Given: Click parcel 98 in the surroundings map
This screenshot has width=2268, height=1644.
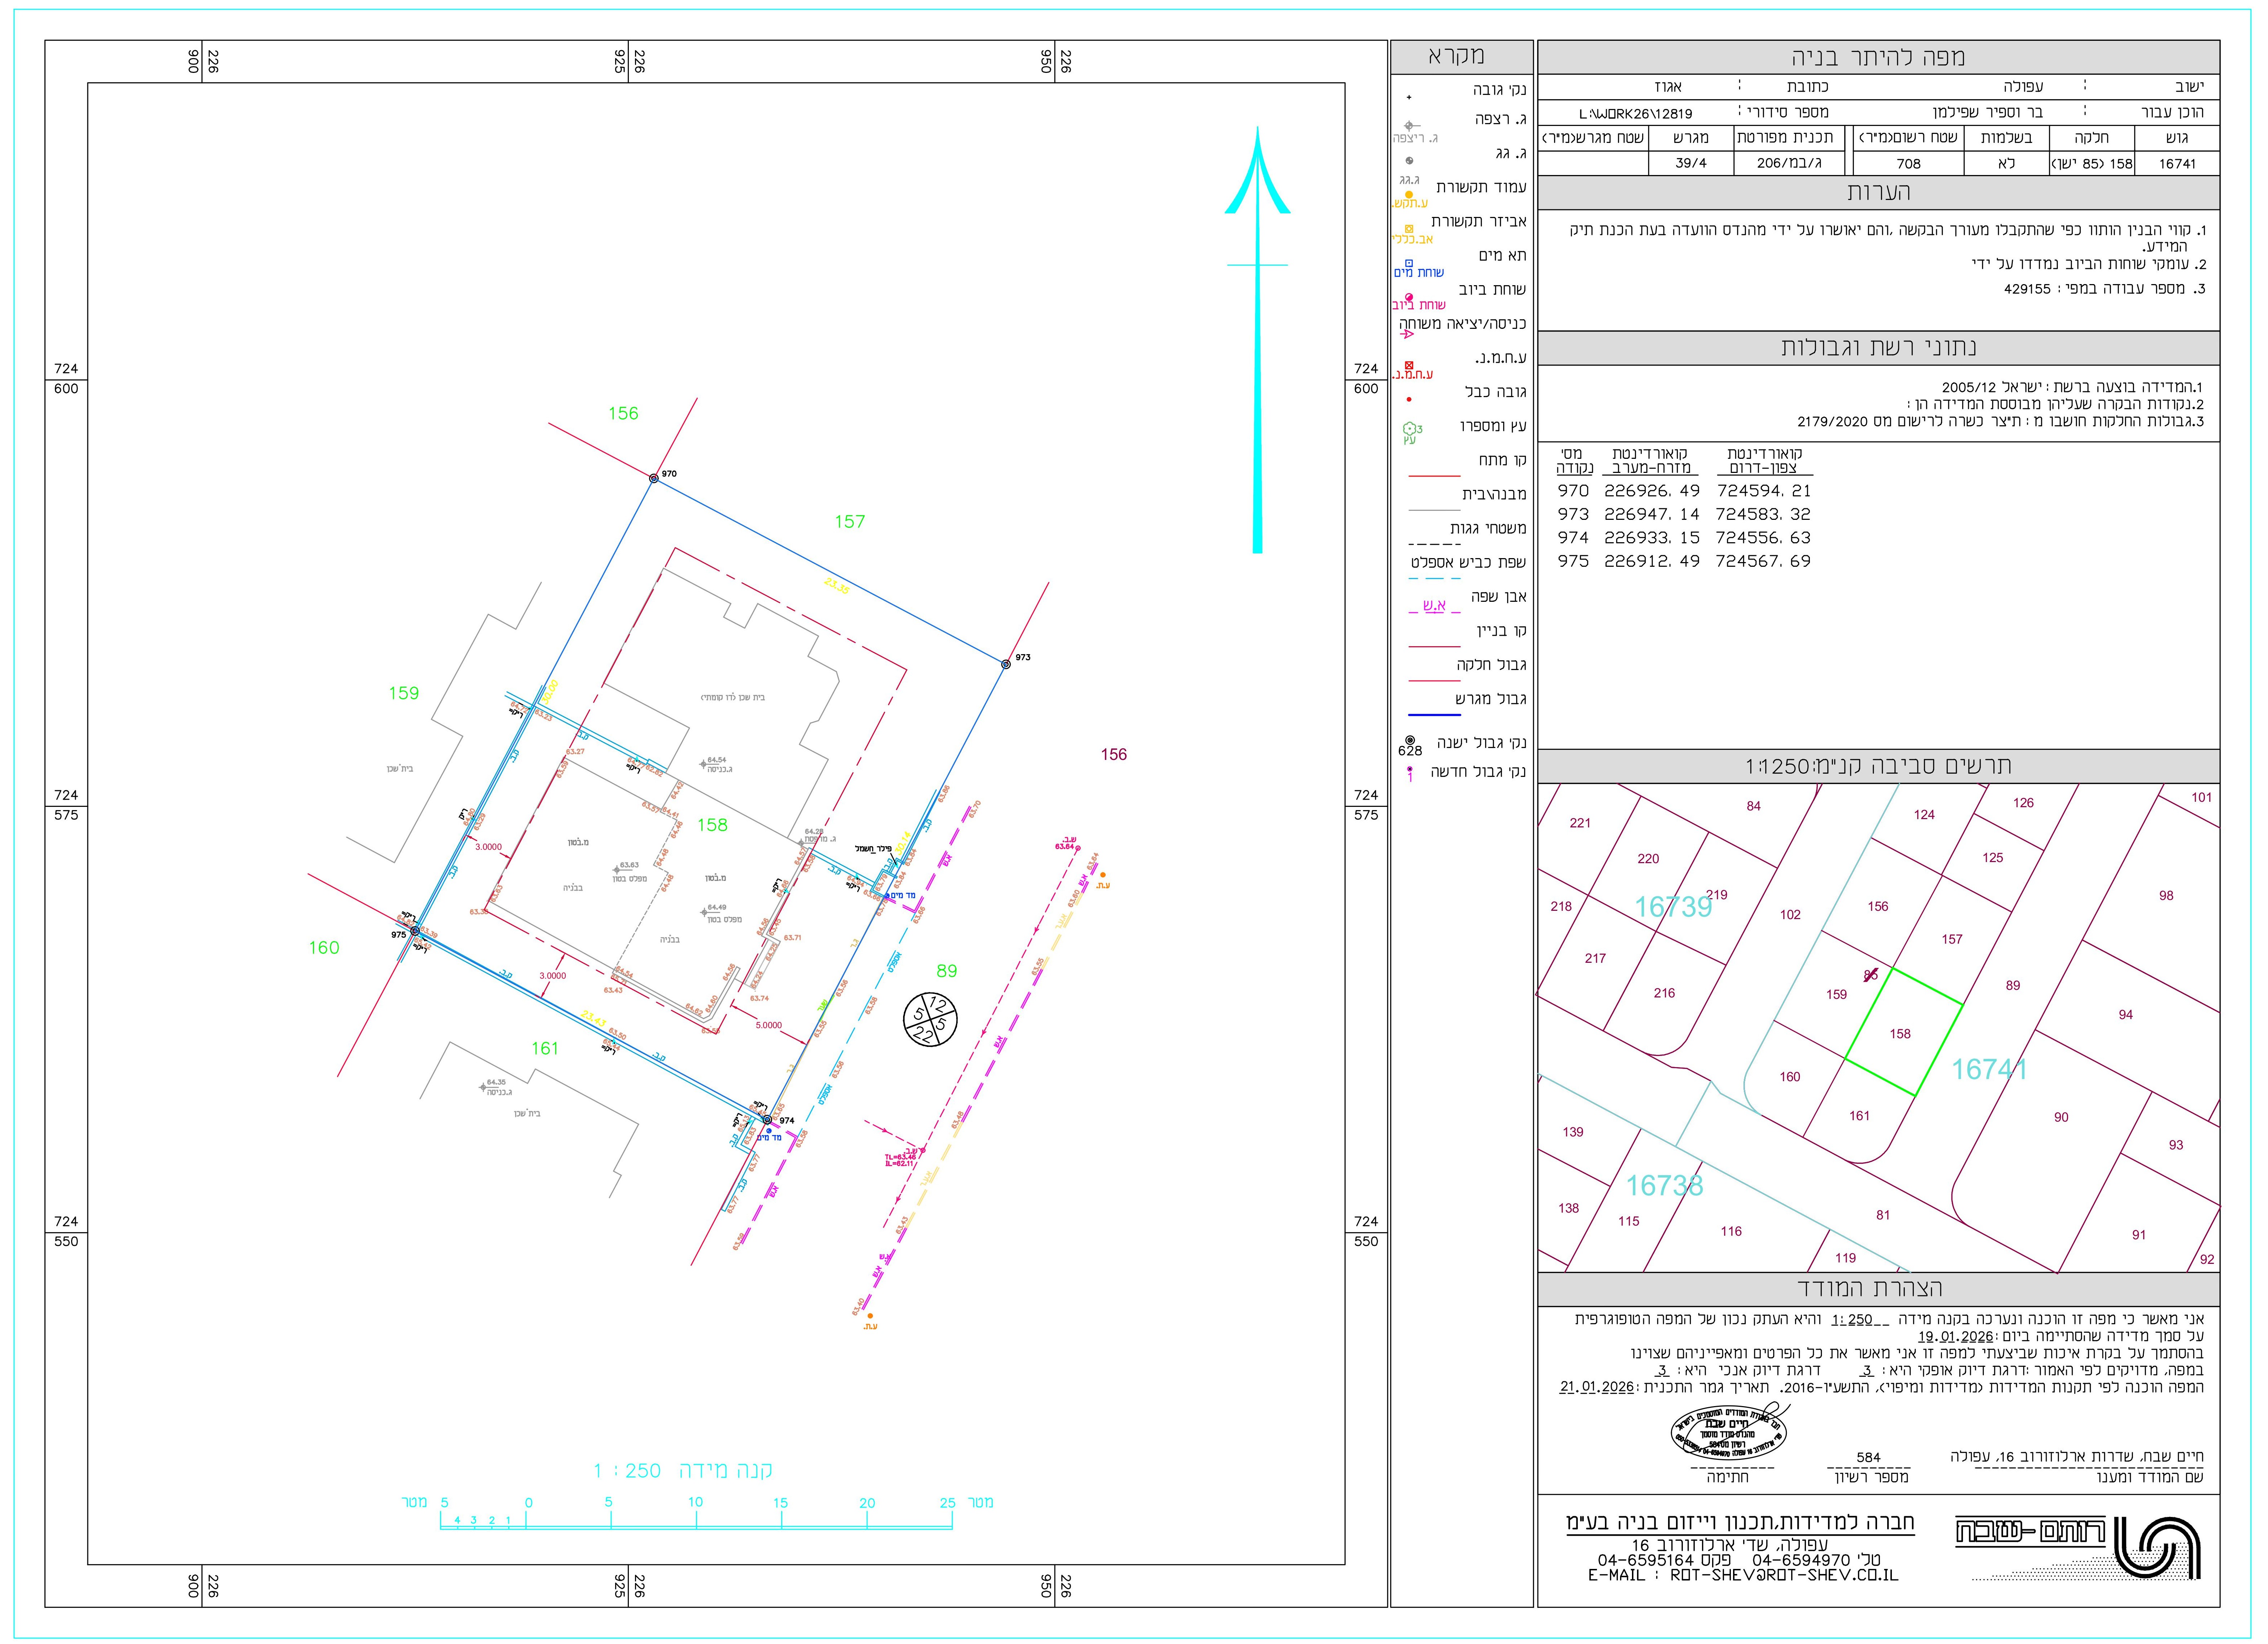Looking at the screenshot, I should pos(2166,896).
